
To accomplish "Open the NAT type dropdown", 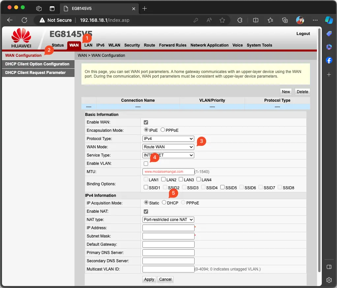I will pos(168,220).
